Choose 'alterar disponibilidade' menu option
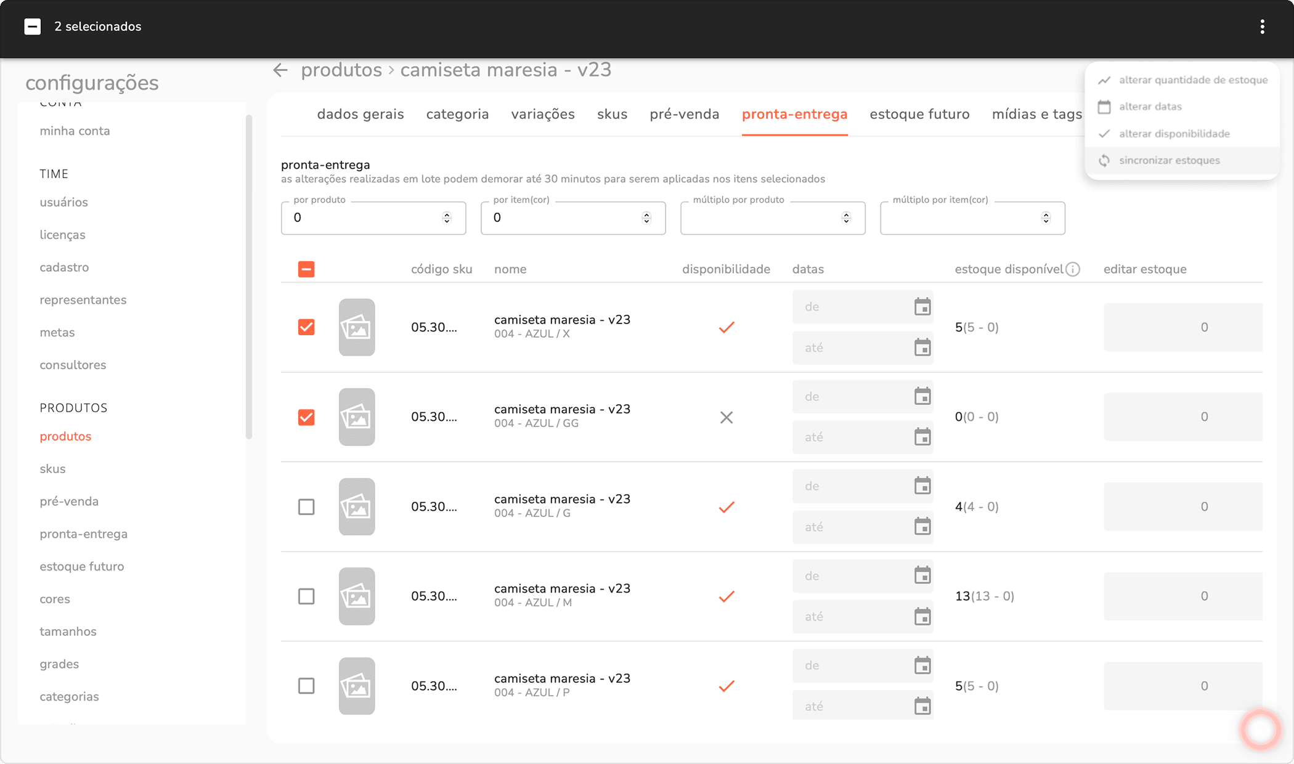Screen dimensions: 1294x764 pos(1182,134)
